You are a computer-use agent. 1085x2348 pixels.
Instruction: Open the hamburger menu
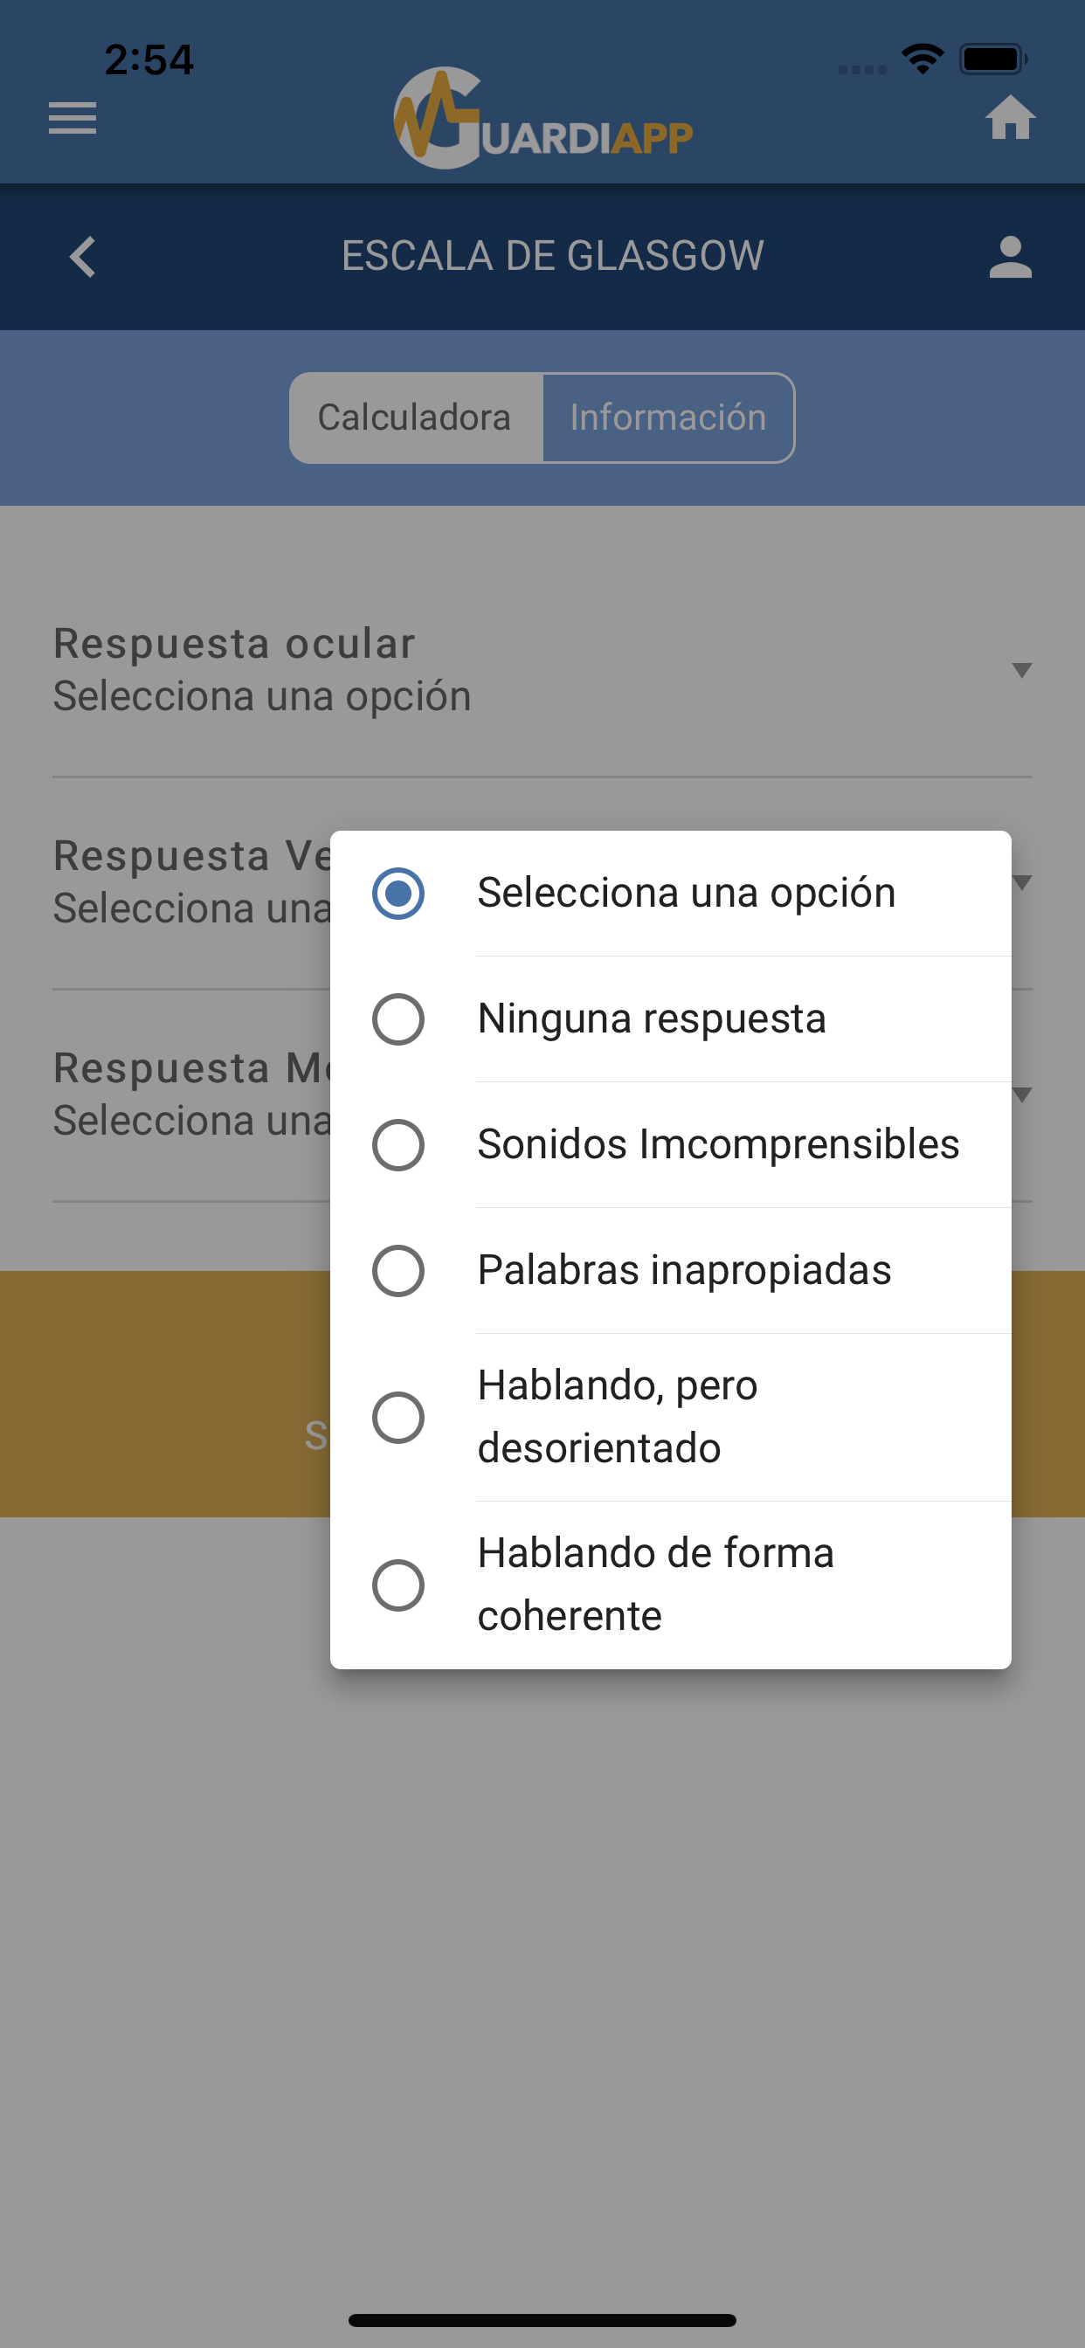coord(72,119)
